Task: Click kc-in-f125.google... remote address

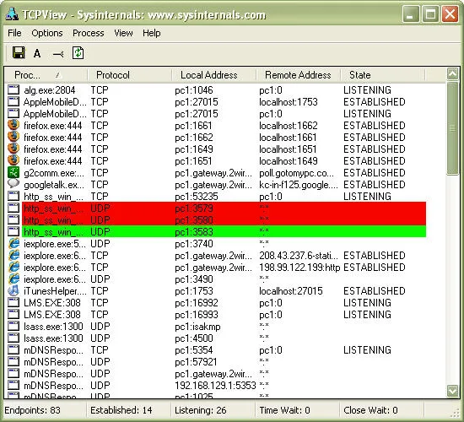Action: point(299,185)
